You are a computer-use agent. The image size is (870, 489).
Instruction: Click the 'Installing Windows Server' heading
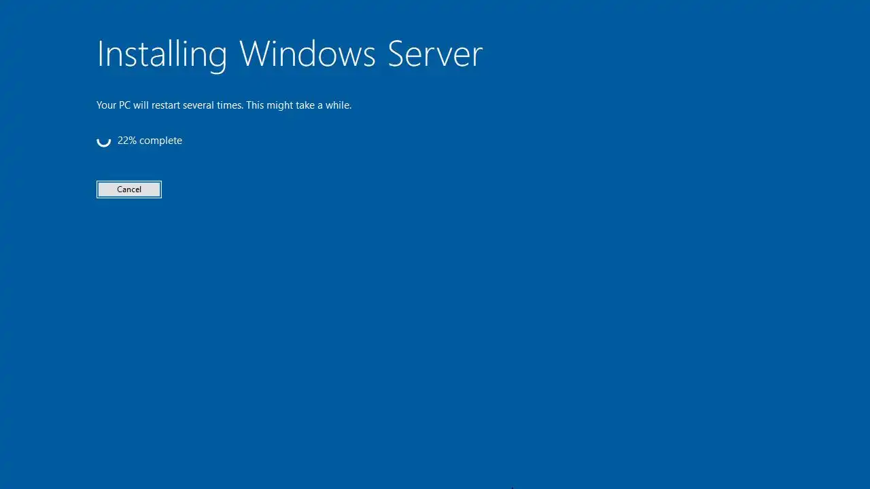(290, 54)
